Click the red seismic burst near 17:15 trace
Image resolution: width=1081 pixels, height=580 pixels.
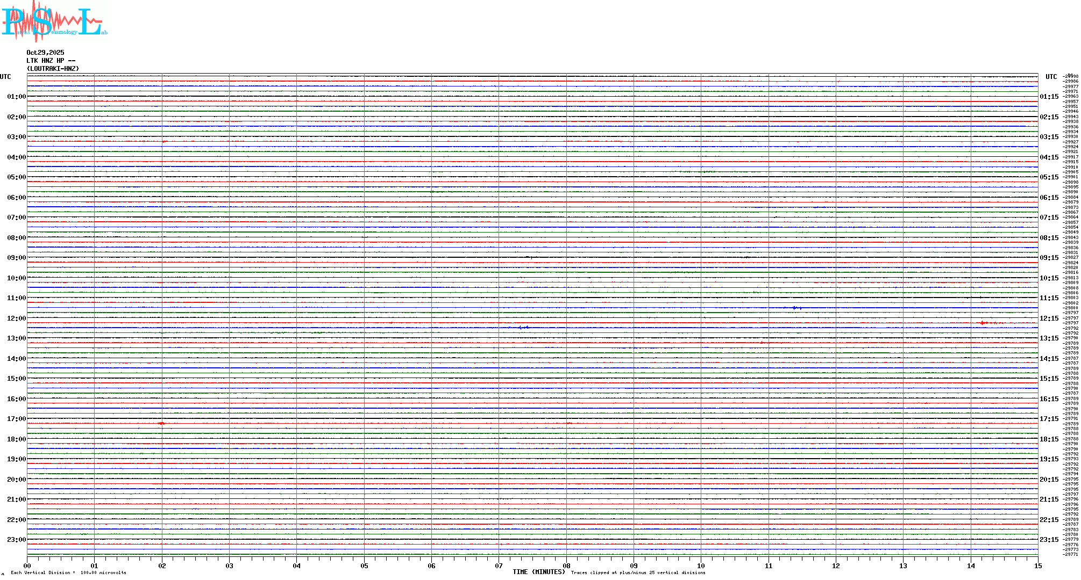point(161,424)
